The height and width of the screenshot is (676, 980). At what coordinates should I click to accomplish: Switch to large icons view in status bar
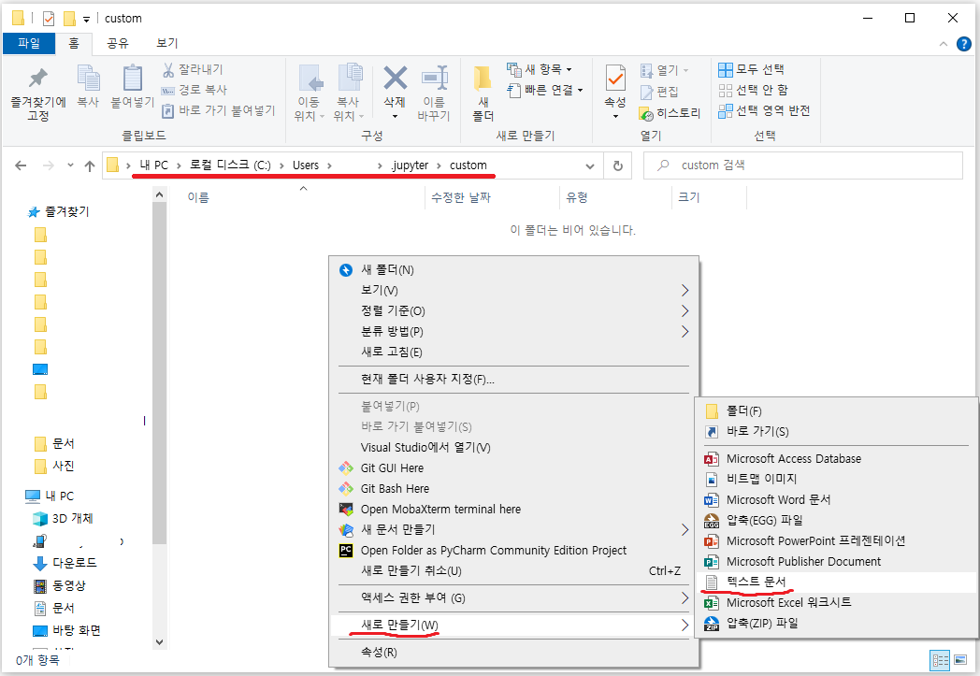point(960,660)
